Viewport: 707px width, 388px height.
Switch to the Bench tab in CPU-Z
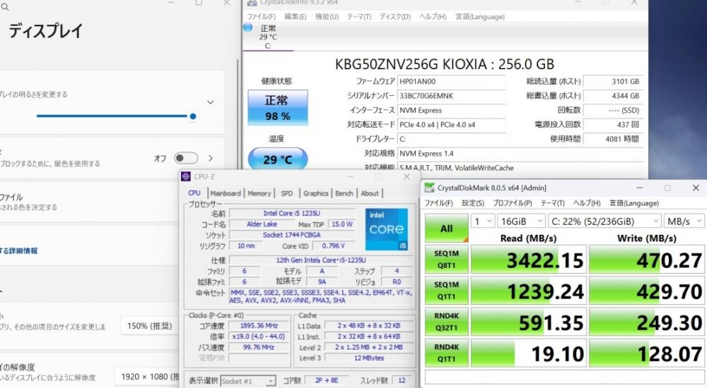click(344, 193)
